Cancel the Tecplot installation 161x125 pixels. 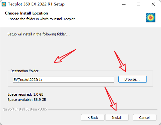[x=145, y=118]
